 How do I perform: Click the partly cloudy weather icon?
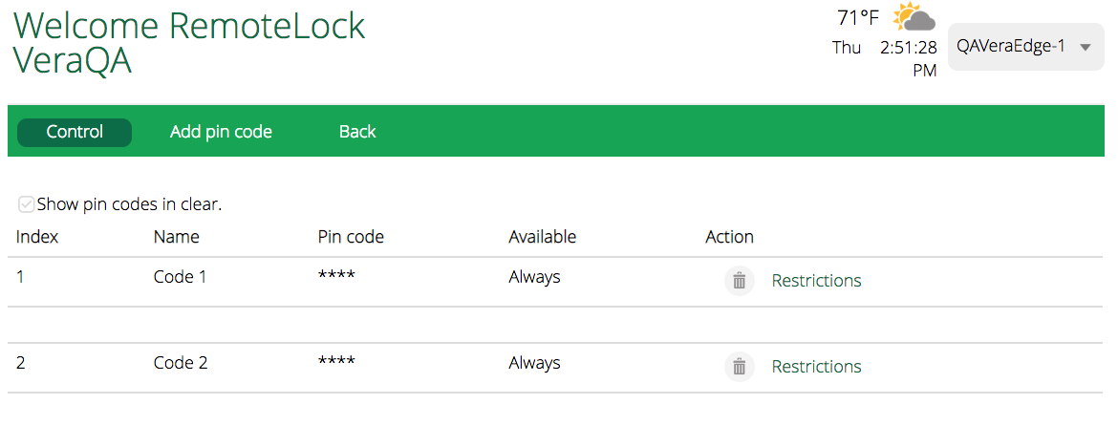(914, 17)
